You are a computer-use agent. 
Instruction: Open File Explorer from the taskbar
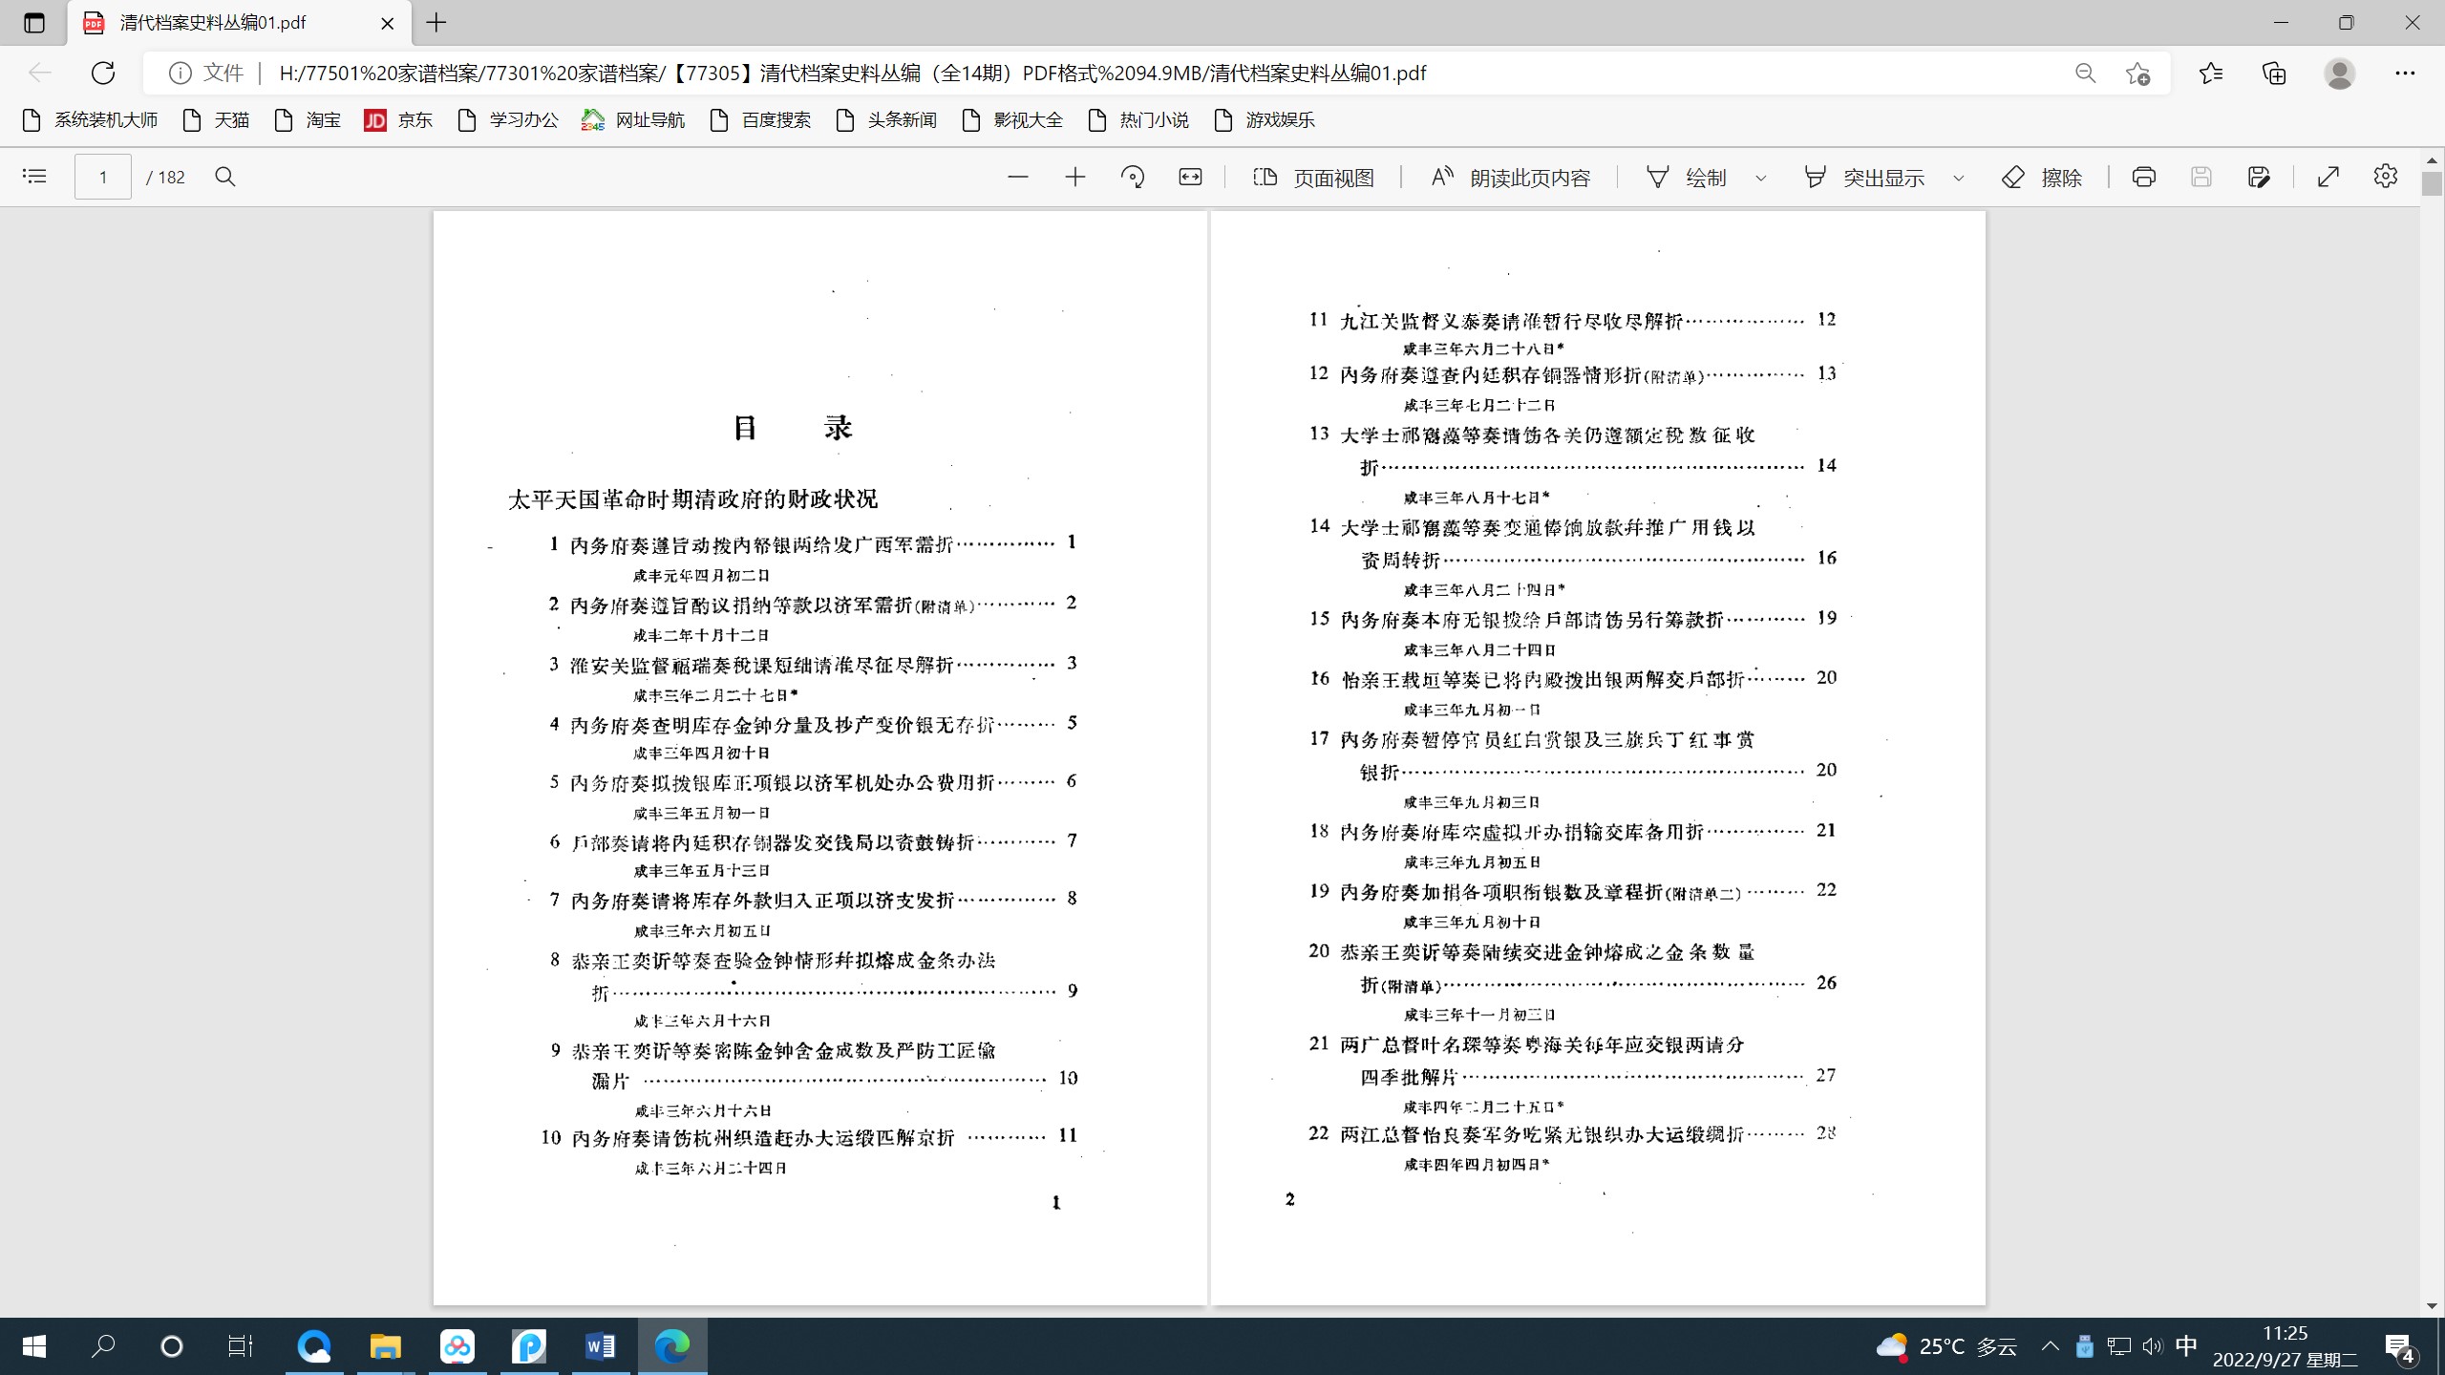(x=386, y=1346)
